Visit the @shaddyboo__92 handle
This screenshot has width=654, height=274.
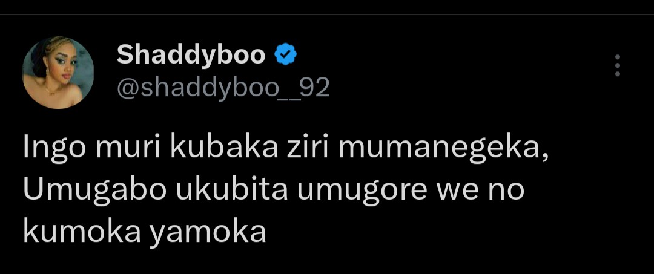point(223,88)
